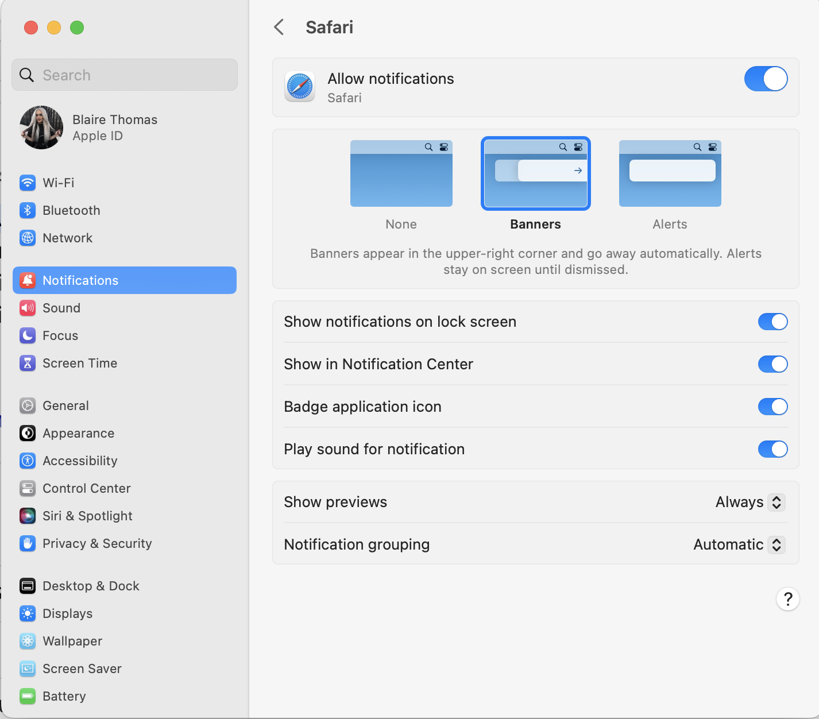The width and height of the screenshot is (819, 719).
Task: Click the Siri & Spotlight icon
Action: (28, 516)
